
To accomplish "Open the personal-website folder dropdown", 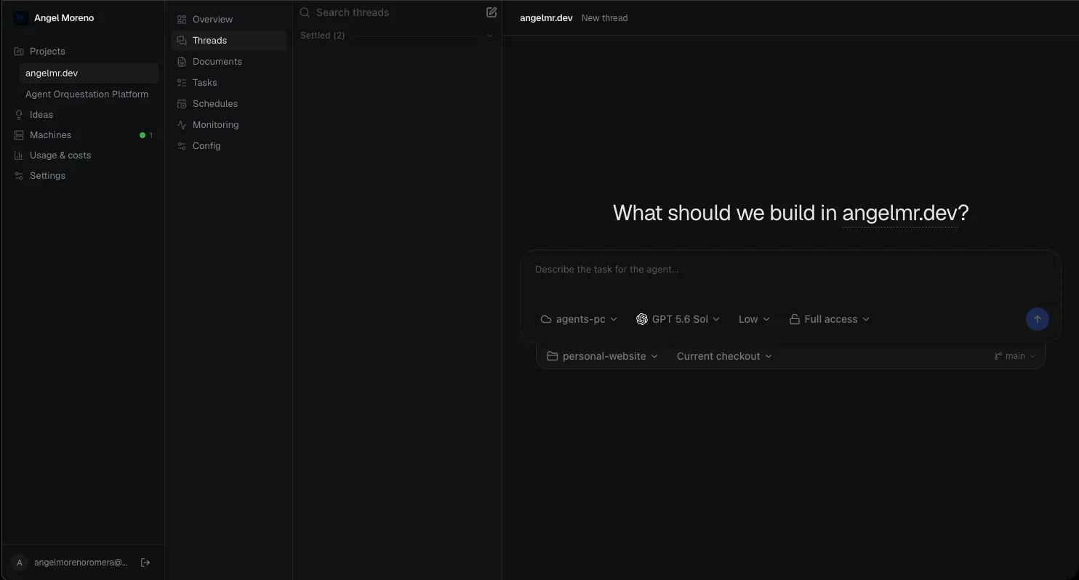I will tap(602, 356).
